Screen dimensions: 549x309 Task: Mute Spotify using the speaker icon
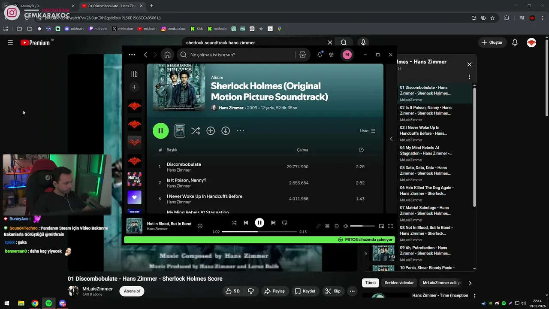click(346, 226)
